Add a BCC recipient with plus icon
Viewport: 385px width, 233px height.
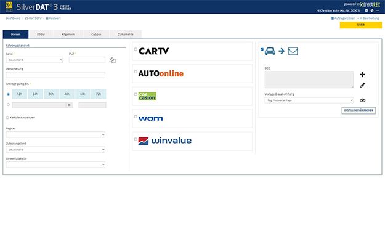click(362, 75)
